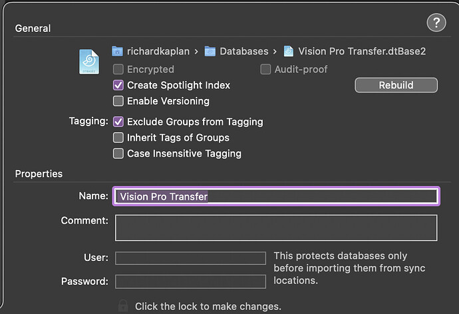Image resolution: width=459 pixels, height=314 pixels.
Task: Toggle the Encrypted checkbox
Action: 118,69
